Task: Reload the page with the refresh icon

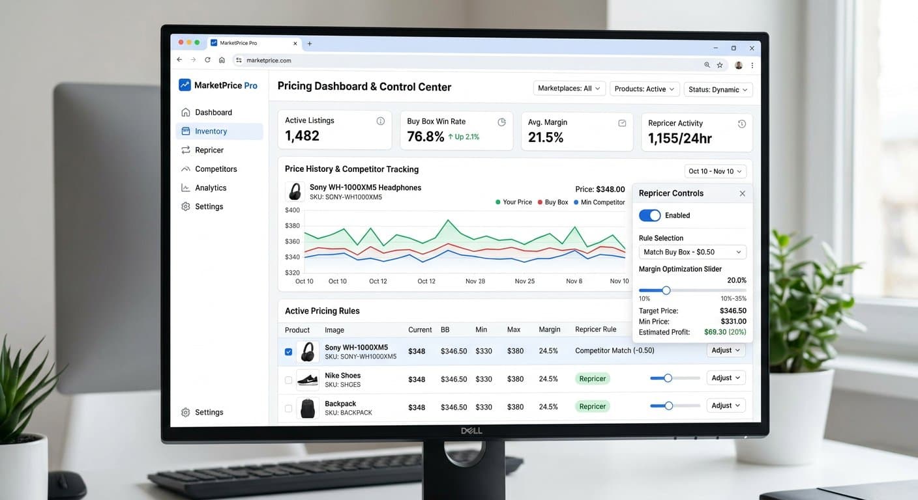Action: click(207, 60)
